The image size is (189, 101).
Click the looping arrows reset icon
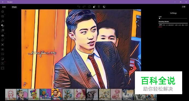[89, 7]
